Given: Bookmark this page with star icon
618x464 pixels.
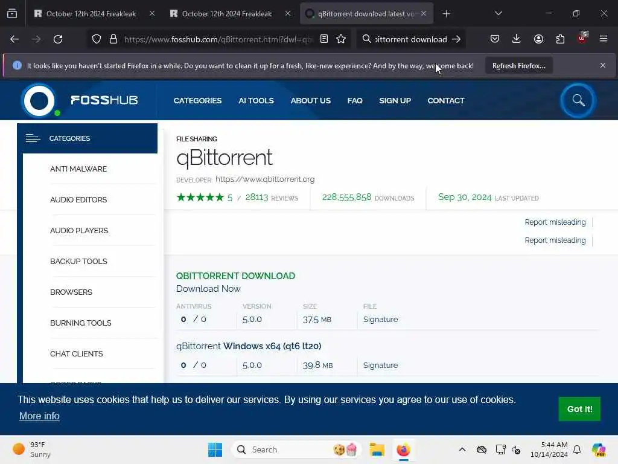Looking at the screenshot, I should (341, 39).
